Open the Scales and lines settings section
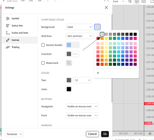The width and height of the screenshot is (154, 140). click(20, 33)
